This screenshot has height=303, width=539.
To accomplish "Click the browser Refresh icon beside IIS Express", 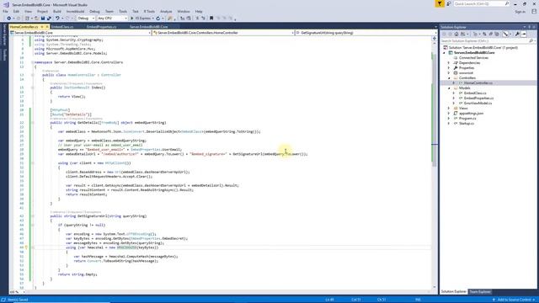I will tap(158, 19).
